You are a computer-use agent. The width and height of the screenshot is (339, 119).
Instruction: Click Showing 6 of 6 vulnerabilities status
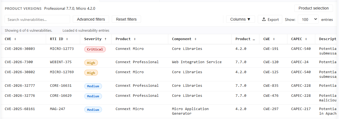(x=28, y=30)
